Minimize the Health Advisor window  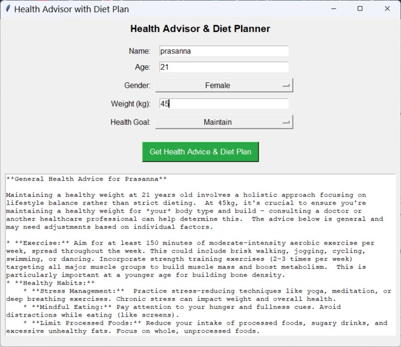[334, 8]
